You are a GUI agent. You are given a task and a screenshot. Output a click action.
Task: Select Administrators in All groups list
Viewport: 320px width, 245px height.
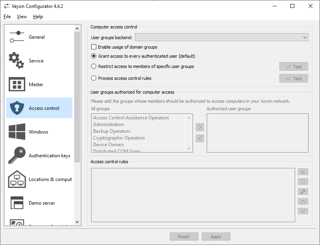pos(109,124)
